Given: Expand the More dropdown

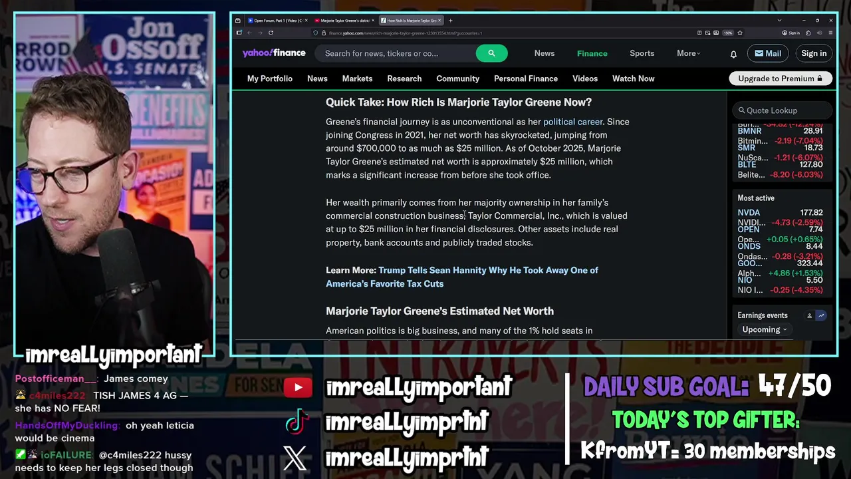Looking at the screenshot, I should coord(688,53).
